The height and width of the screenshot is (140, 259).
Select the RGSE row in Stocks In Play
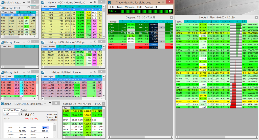pos(217,102)
